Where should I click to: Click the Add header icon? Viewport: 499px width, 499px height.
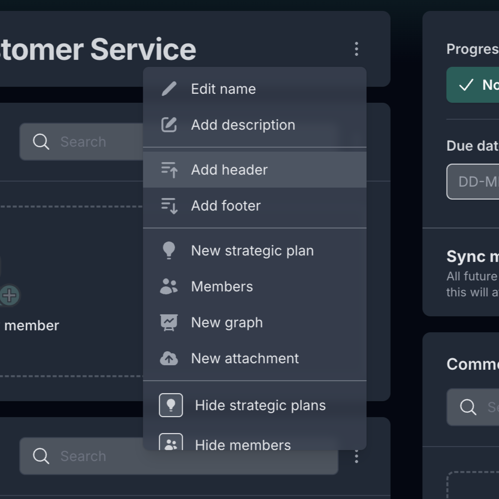coord(169,170)
